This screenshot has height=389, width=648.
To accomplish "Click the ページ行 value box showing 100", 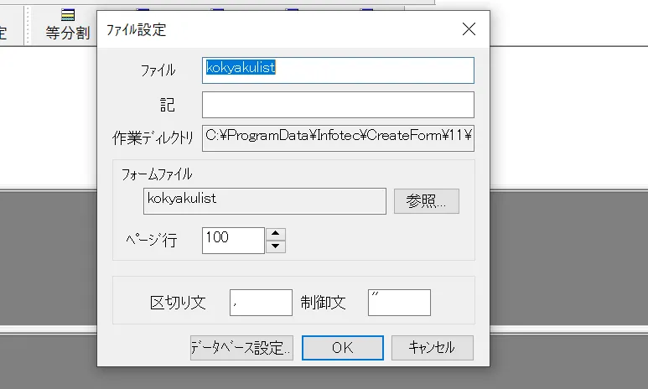I will click(x=232, y=239).
